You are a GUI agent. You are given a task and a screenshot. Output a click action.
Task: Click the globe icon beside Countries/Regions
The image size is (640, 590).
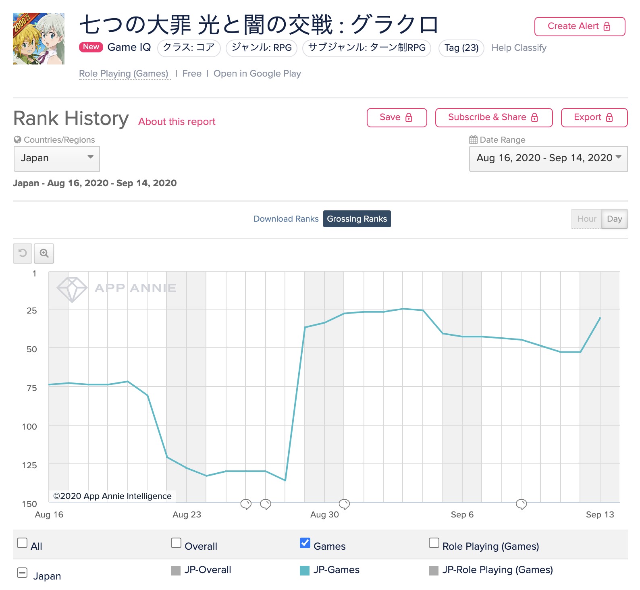click(17, 139)
